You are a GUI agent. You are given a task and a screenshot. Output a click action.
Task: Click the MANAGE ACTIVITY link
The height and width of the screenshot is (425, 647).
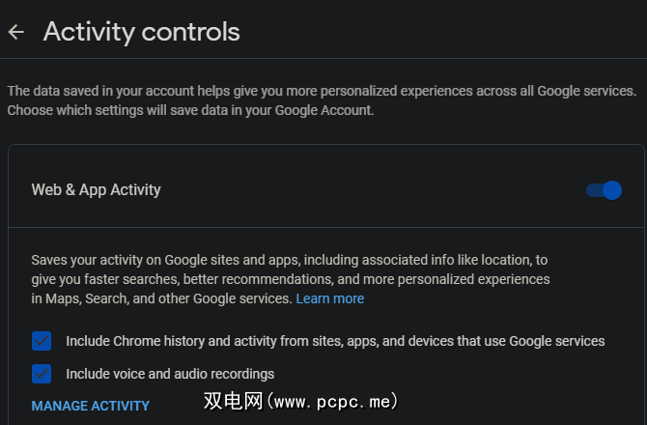[x=91, y=406]
